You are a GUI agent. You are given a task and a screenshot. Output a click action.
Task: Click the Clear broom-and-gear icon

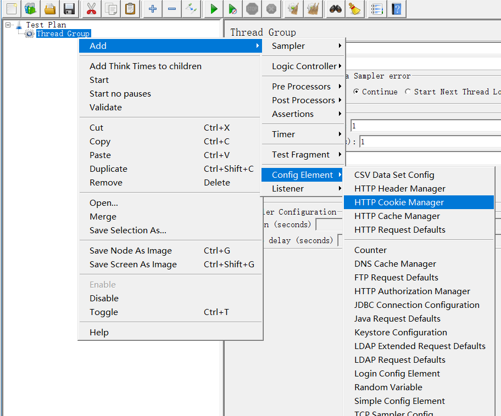coord(294,9)
